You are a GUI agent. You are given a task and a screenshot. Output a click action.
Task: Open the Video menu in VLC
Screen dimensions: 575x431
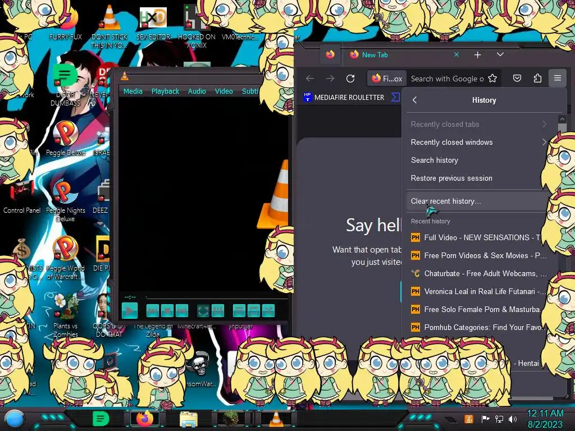point(223,91)
